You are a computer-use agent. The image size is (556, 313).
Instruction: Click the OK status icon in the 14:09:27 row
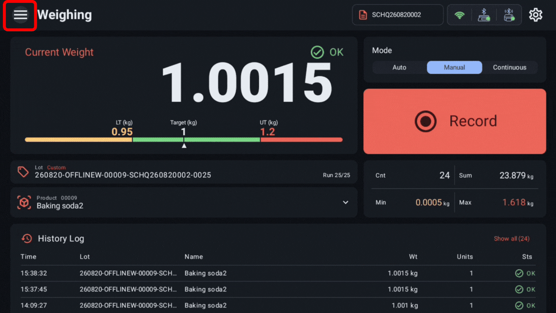coord(519,306)
